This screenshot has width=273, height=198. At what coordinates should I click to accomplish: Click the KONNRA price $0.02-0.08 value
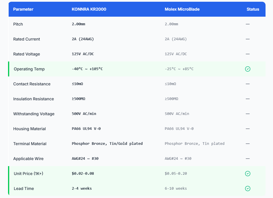pyautogui.click(x=83, y=174)
